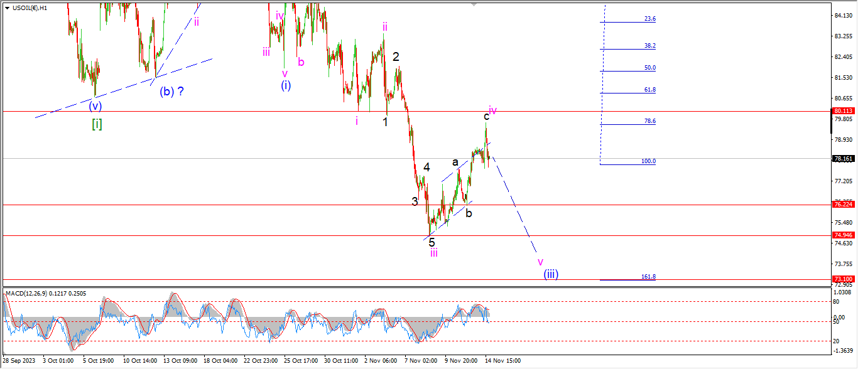Select the blue "(b) ?" wave annotation

click(x=171, y=91)
